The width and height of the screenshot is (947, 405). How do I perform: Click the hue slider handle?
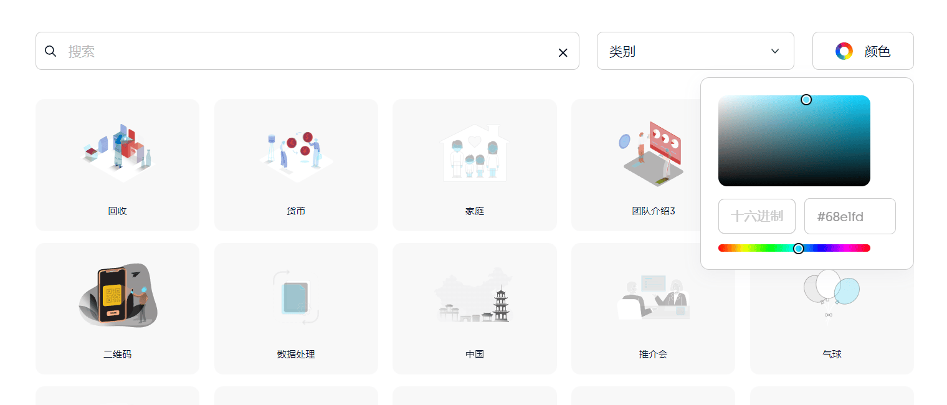pyautogui.click(x=799, y=247)
